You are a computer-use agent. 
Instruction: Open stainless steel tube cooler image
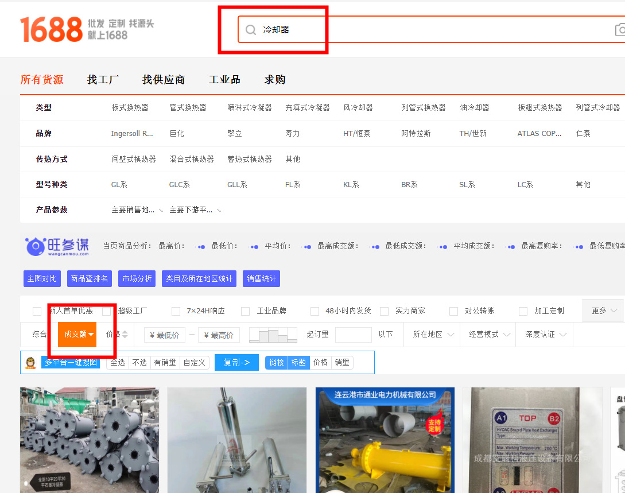[237, 440]
